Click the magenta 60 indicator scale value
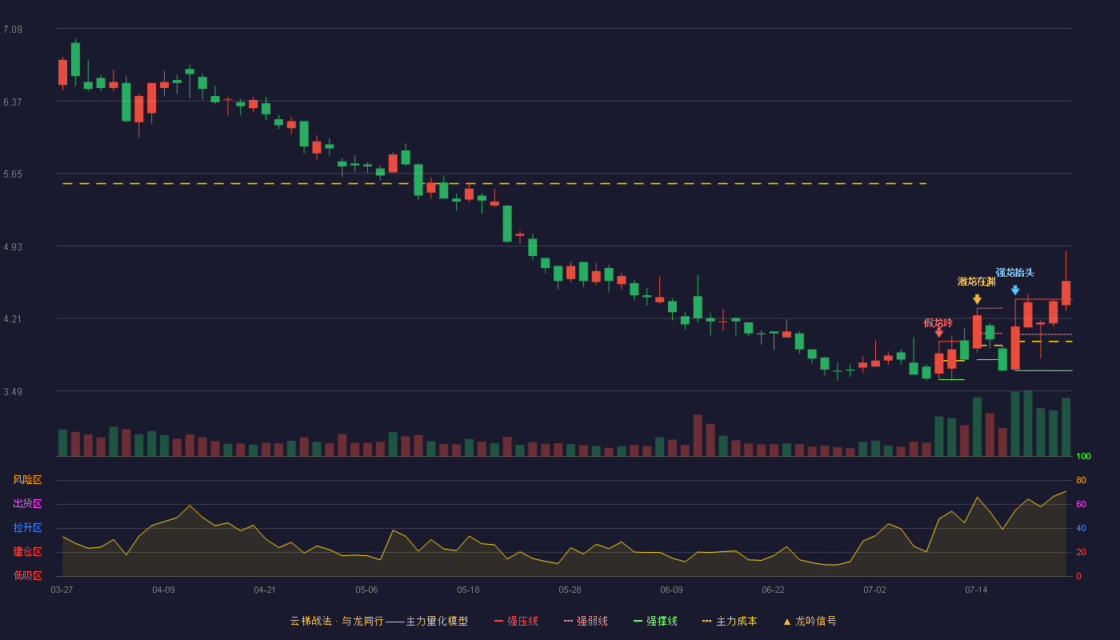1120x640 pixels. 1081,504
